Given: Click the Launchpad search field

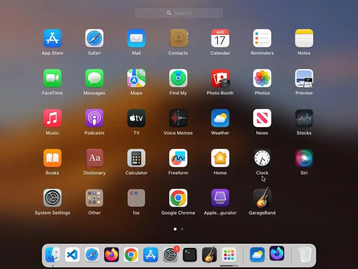Looking at the screenshot, I should (179, 13).
